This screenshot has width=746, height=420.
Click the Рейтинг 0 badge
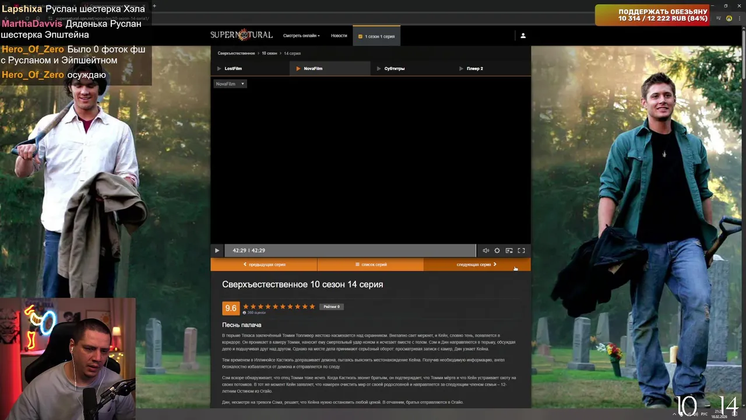332,307
